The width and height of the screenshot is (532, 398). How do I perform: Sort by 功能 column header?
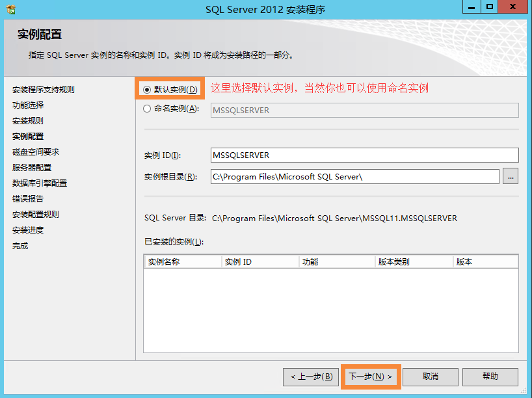[x=338, y=262]
